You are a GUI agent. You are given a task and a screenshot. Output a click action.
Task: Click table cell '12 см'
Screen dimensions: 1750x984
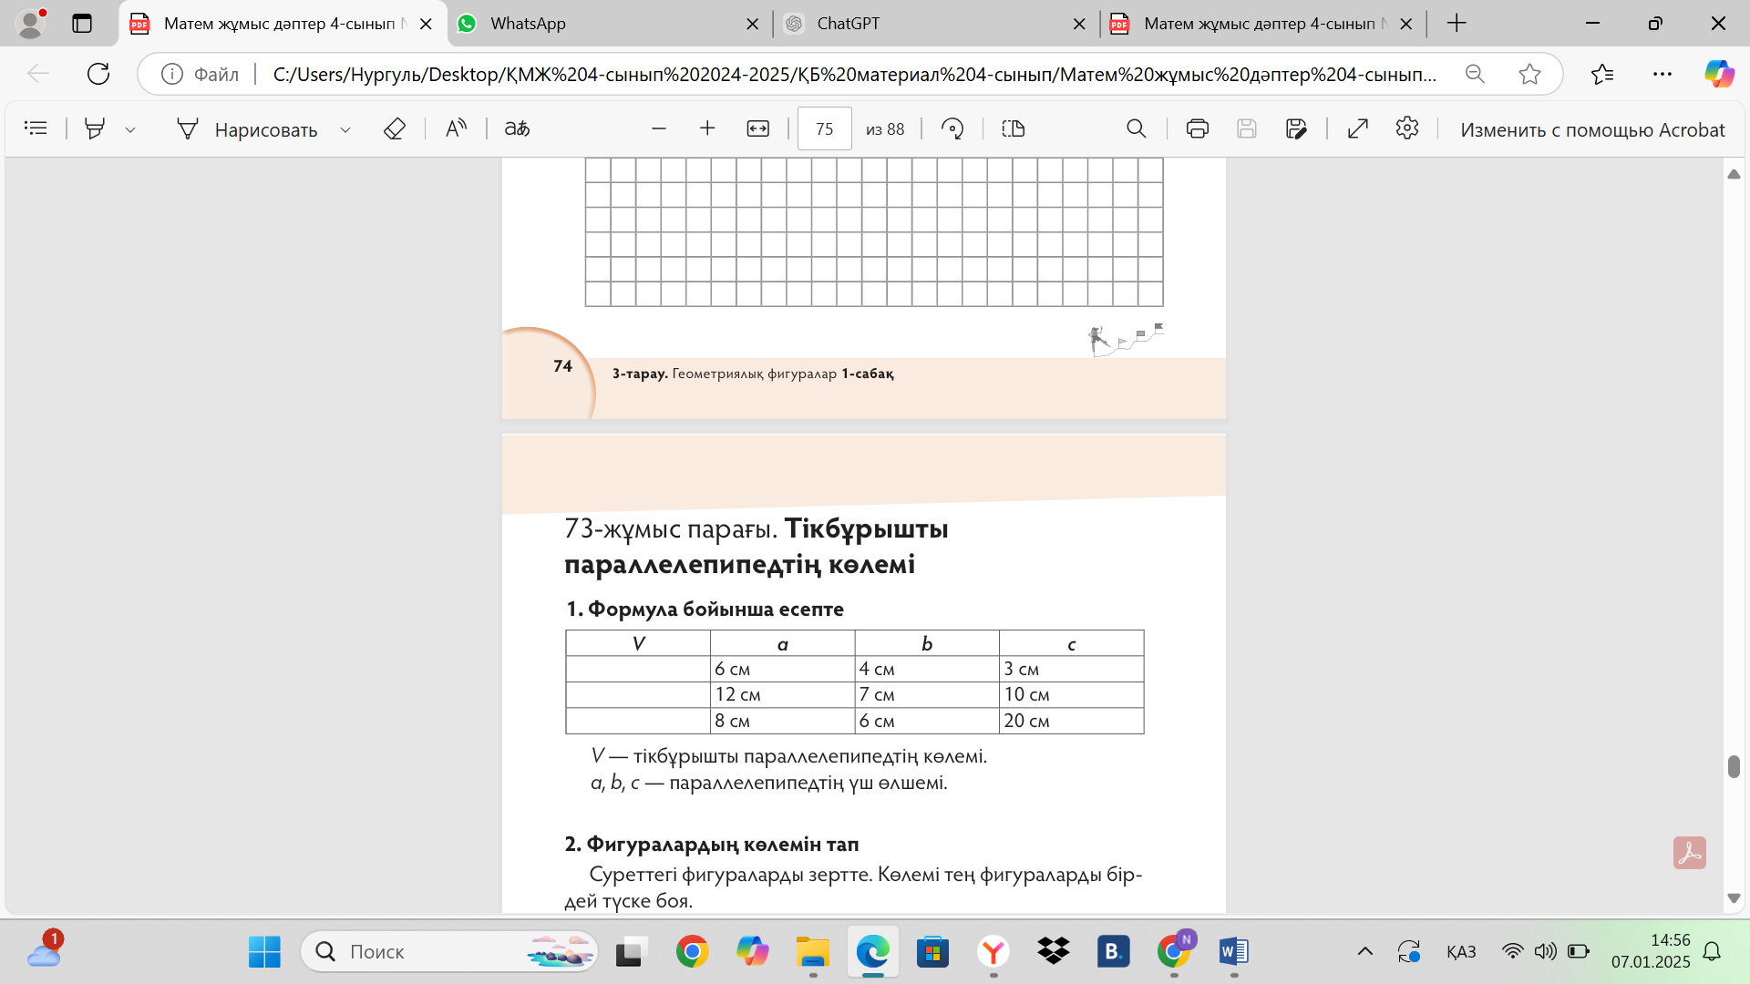click(x=782, y=694)
